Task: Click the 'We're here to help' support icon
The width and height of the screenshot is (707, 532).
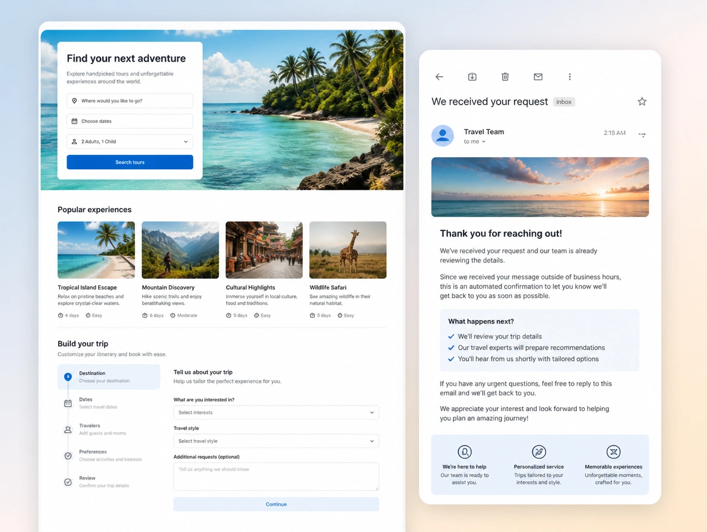Action: pos(464,452)
